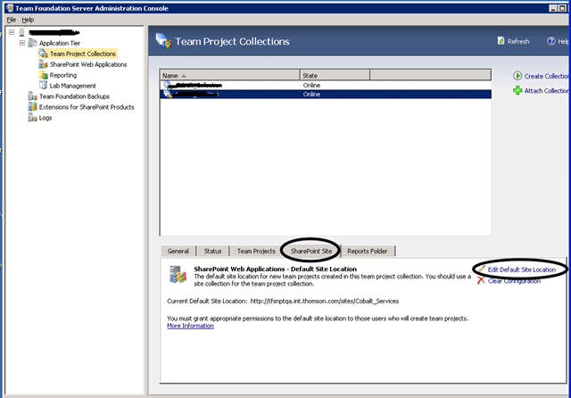Click the Reporting folder icon
The image size is (571, 398).
pos(44,75)
